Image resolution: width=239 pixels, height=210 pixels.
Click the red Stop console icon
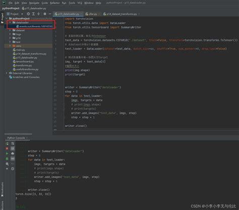click(x=7, y=149)
